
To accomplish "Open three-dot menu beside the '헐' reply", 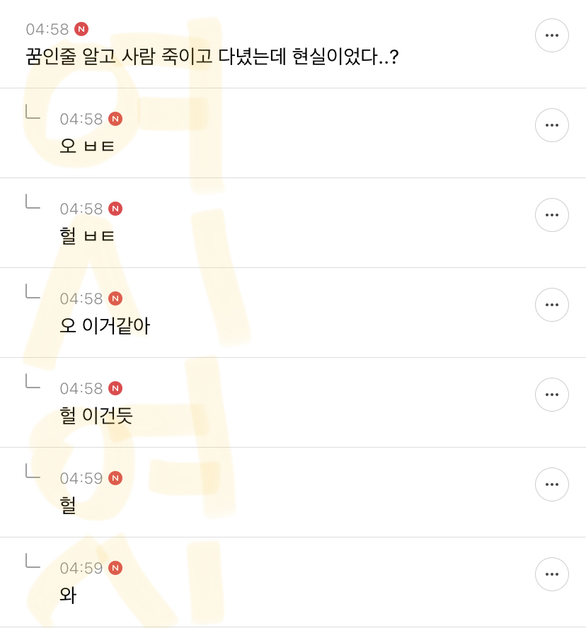I will pyautogui.click(x=551, y=484).
